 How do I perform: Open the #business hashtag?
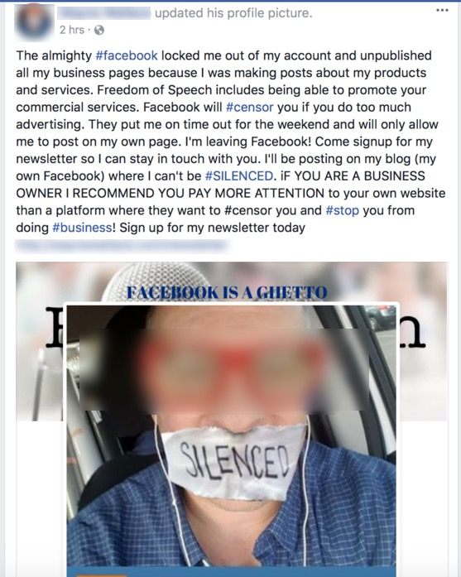click(82, 228)
